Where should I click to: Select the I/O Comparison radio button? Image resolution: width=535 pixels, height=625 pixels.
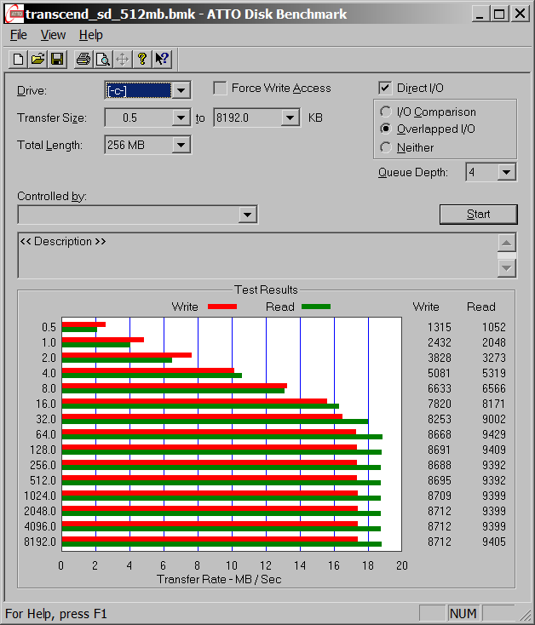(x=386, y=112)
